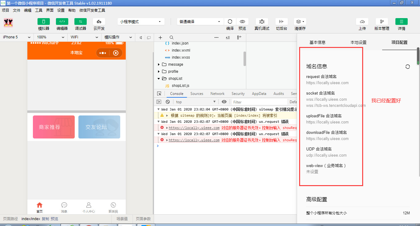This screenshot has height=226, width=420.
Task: Switch to the AppData tab
Action: 259,94
